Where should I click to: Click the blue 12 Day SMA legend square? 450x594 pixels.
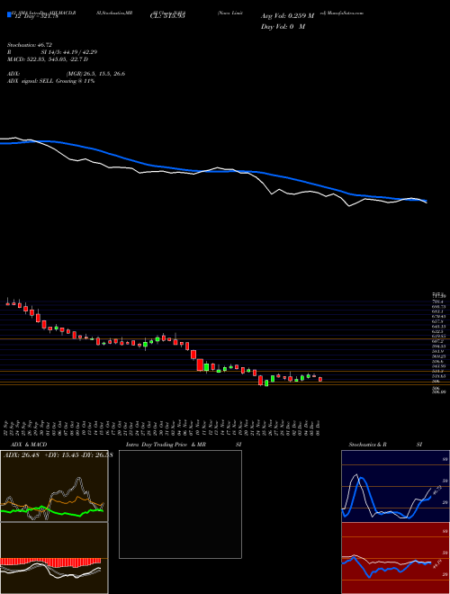[9, 14]
